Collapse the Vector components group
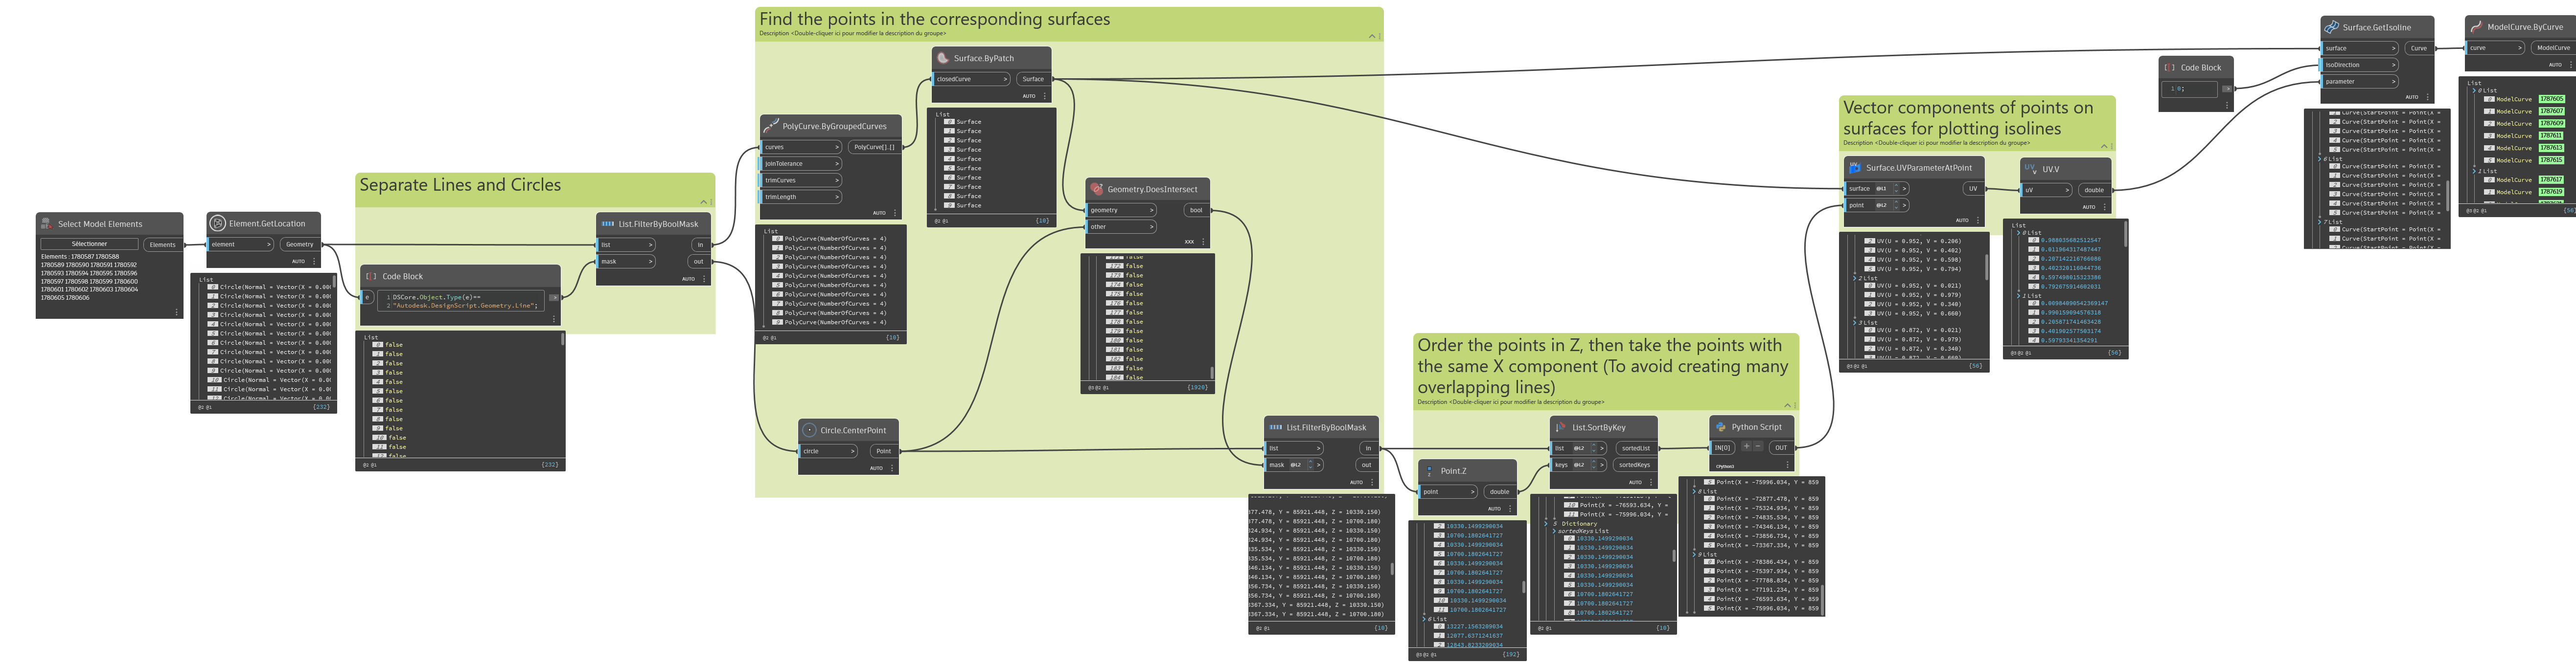2576x665 pixels. tap(2103, 146)
